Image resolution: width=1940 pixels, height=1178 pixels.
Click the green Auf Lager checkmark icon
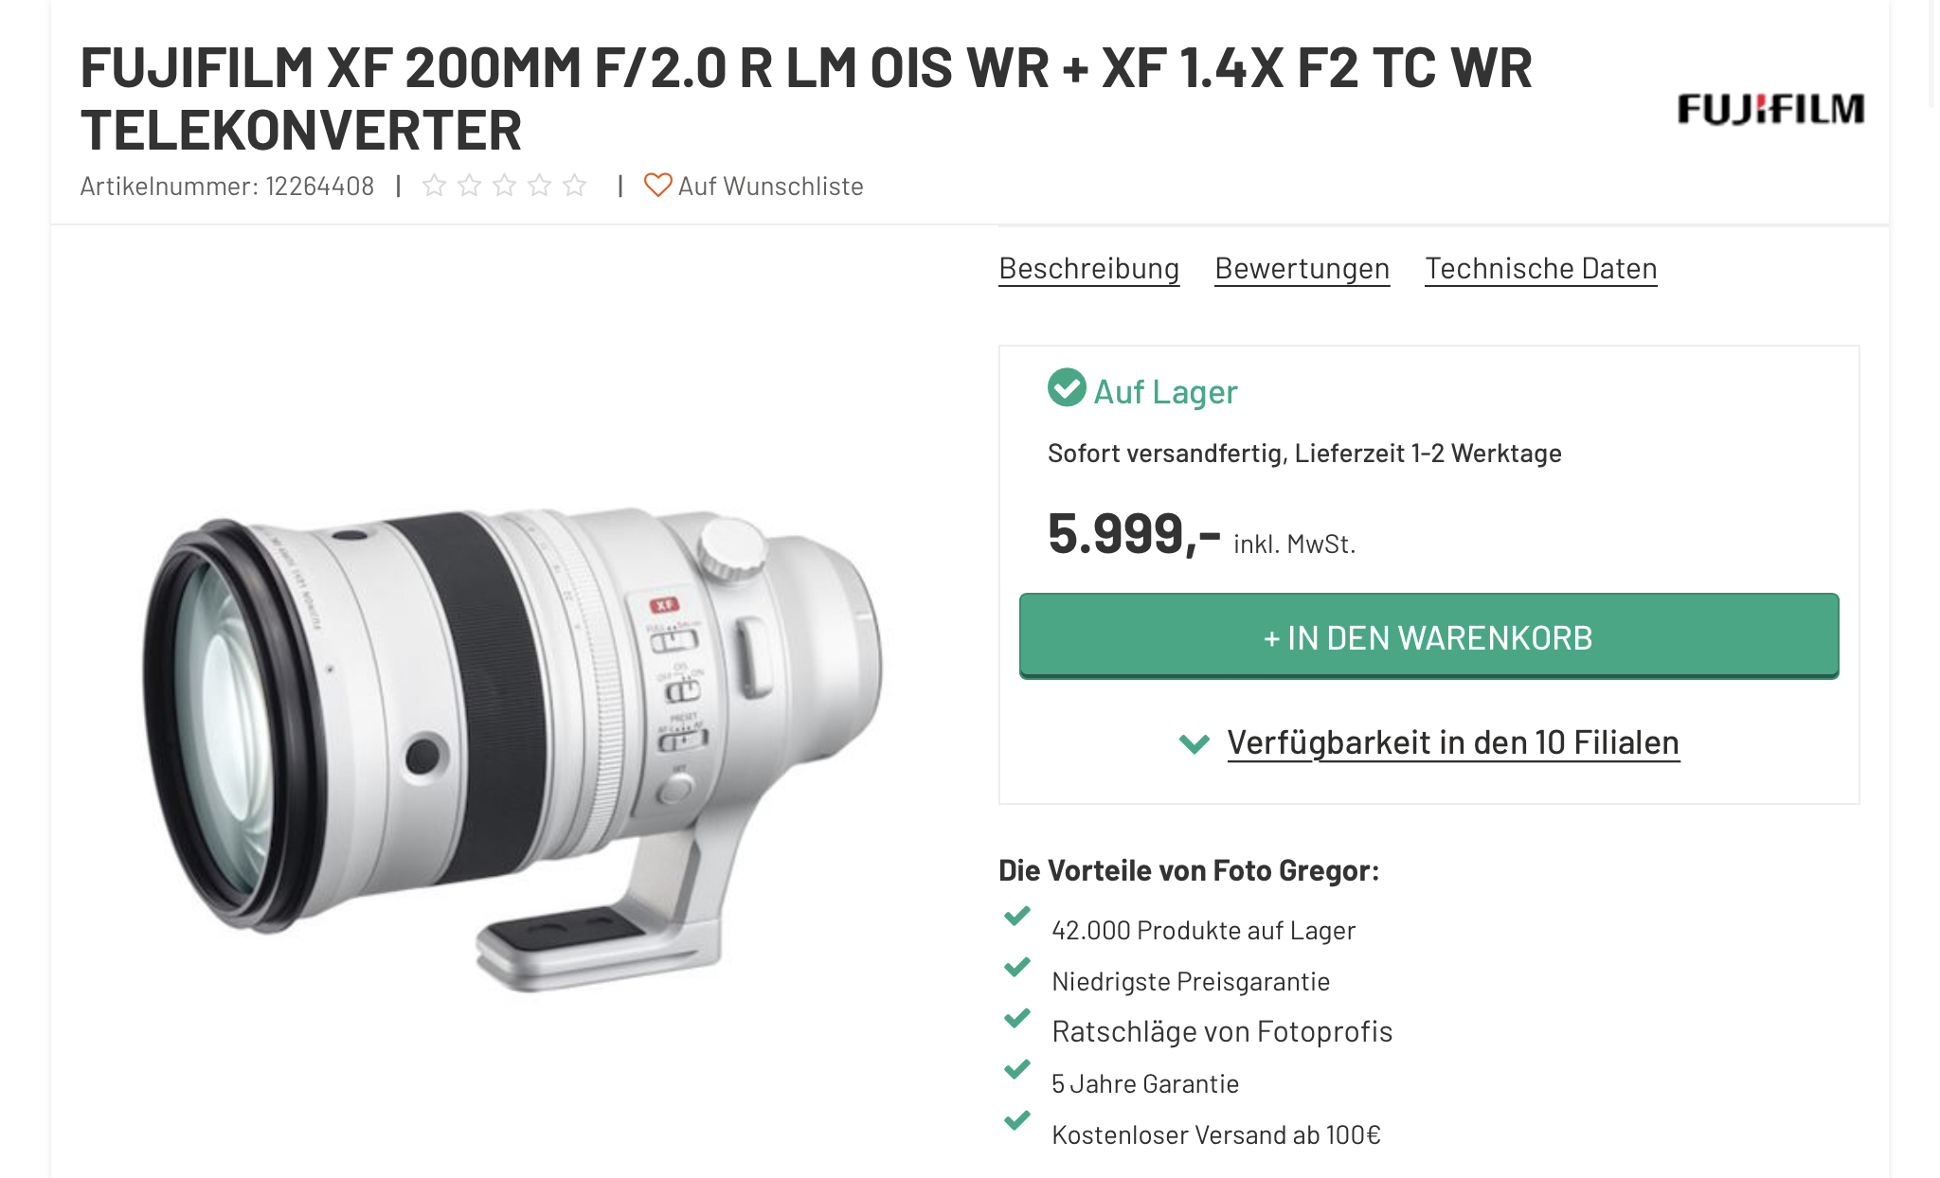click(1067, 387)
